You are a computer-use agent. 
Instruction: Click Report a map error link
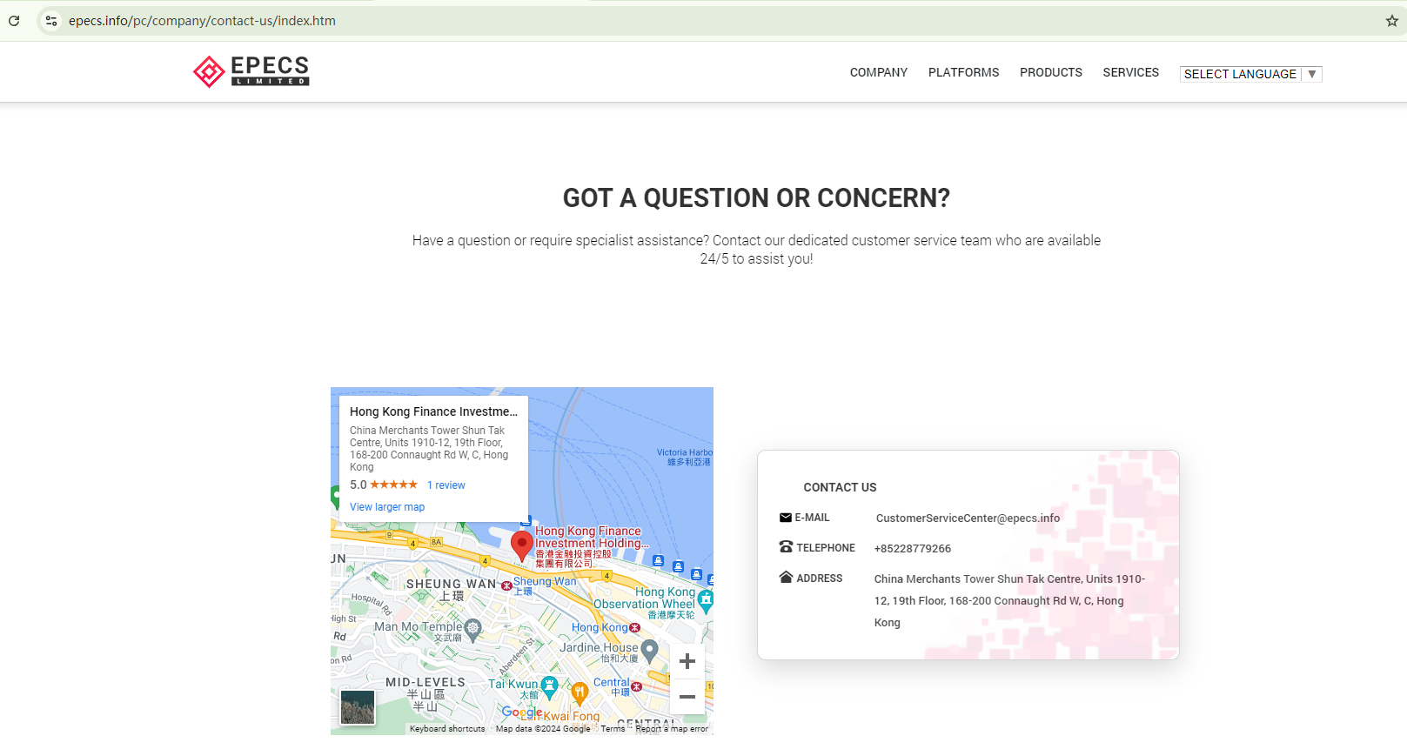pyautogui.click(x=672, y=729)
